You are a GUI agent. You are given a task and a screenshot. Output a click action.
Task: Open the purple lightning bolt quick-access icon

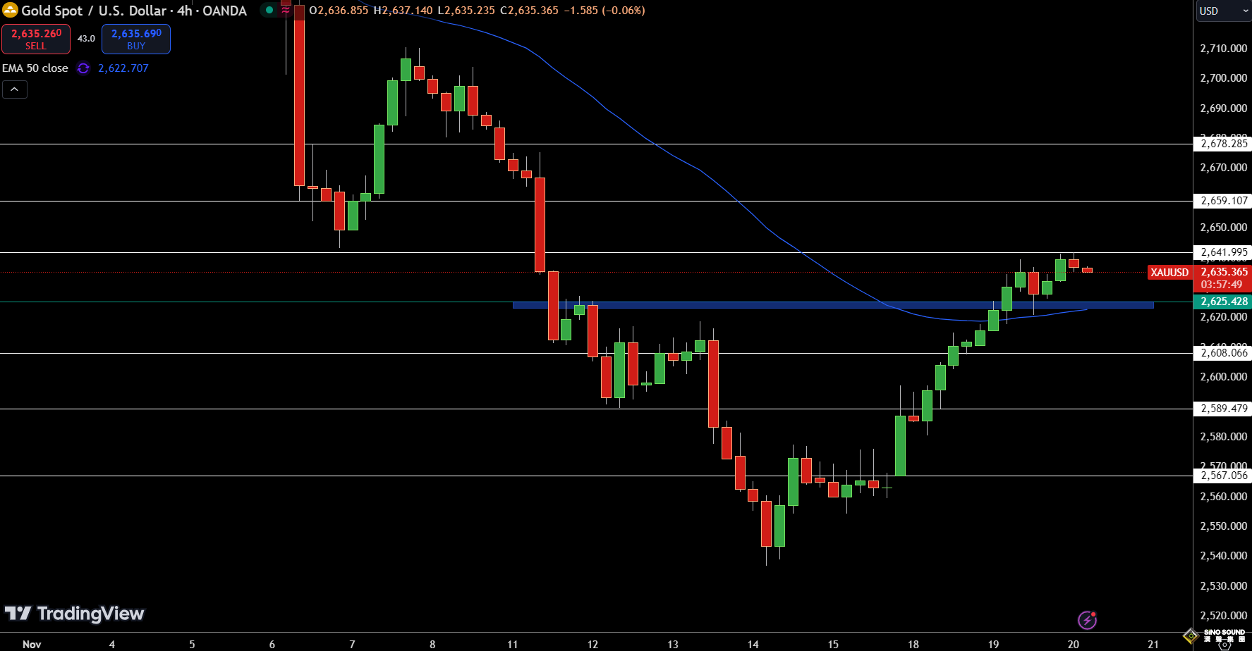coord(1087,620)
